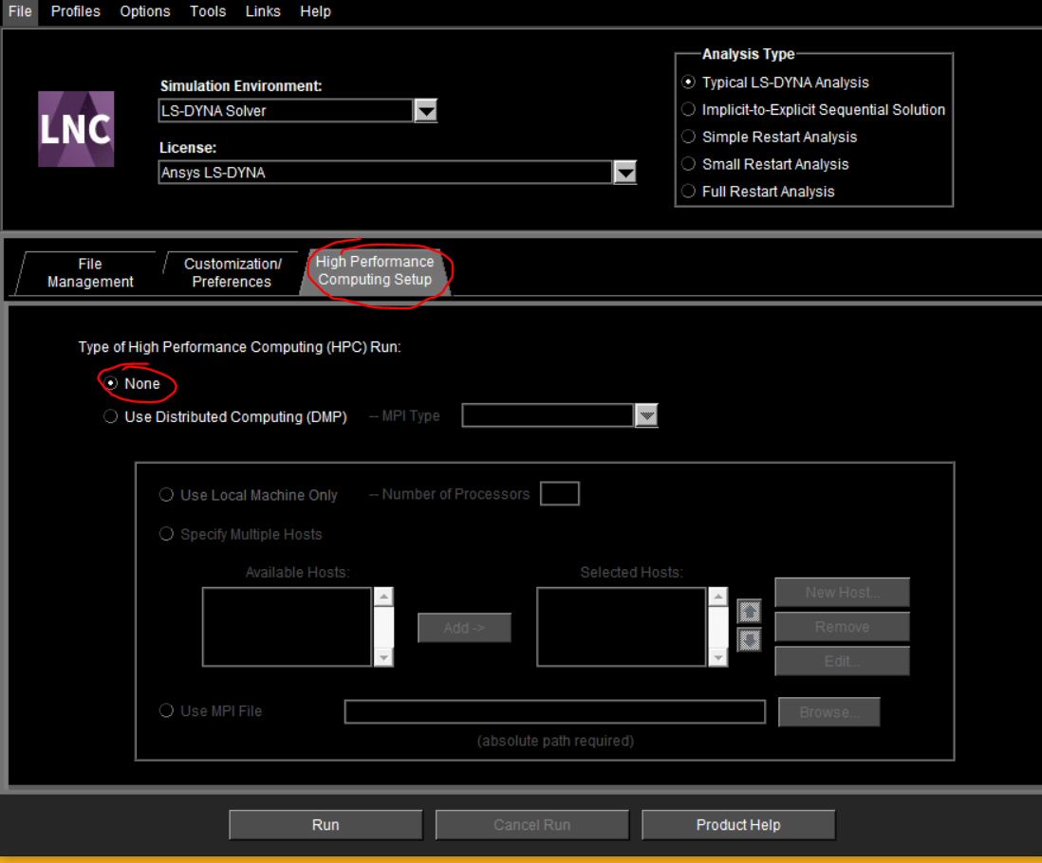
Task: Click the "License:" label
Action: 188,147
